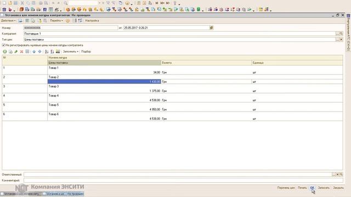The image size is (351, 197).
Task: Toggle 'Не регистрировать нулевые цены' checkbox
Action: [x=4, y=45]
